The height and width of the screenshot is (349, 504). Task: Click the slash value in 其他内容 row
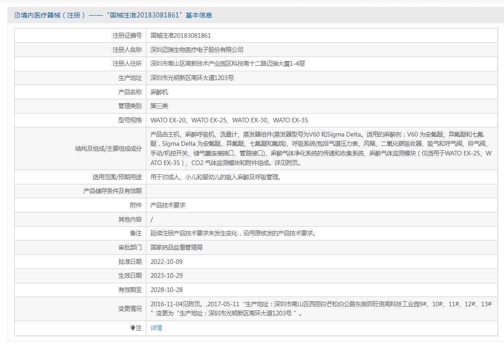(152, 220)
